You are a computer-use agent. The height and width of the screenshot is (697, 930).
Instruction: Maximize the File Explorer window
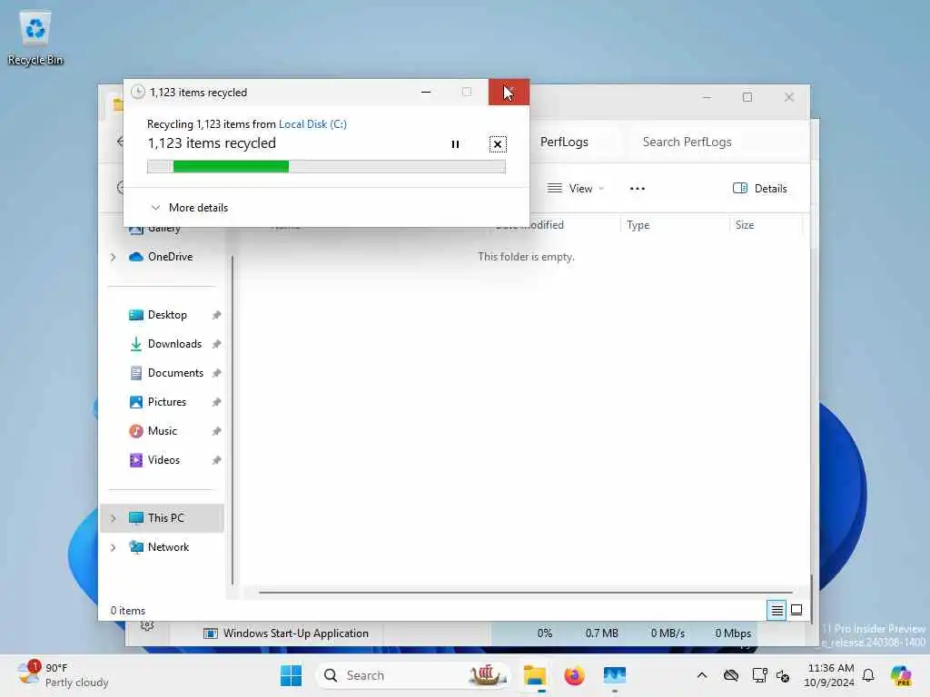[747, 97]
